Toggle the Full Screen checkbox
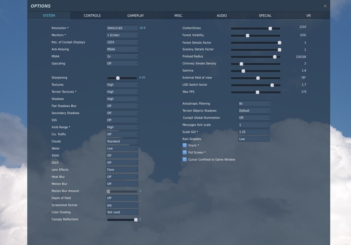This screenshot has height=245, width=351. pyautogui.click(x=185, y=152)
